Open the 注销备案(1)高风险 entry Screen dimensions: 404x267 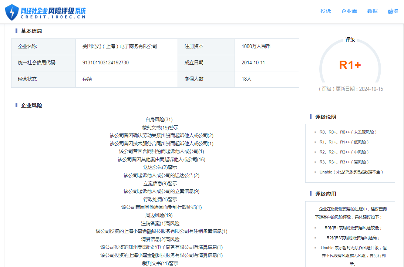click(x=160, y=223)
